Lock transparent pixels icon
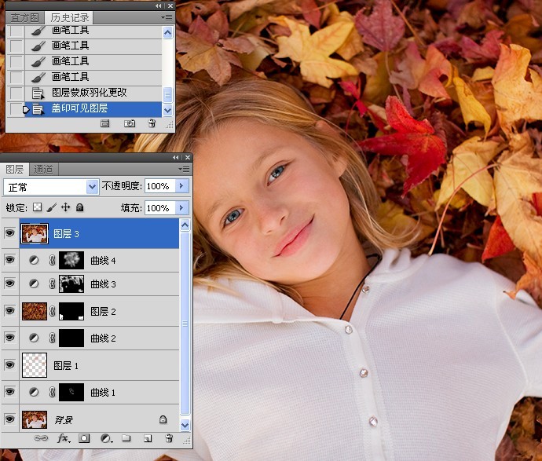Viewport: 542px width, 461px height. (37, 207)
